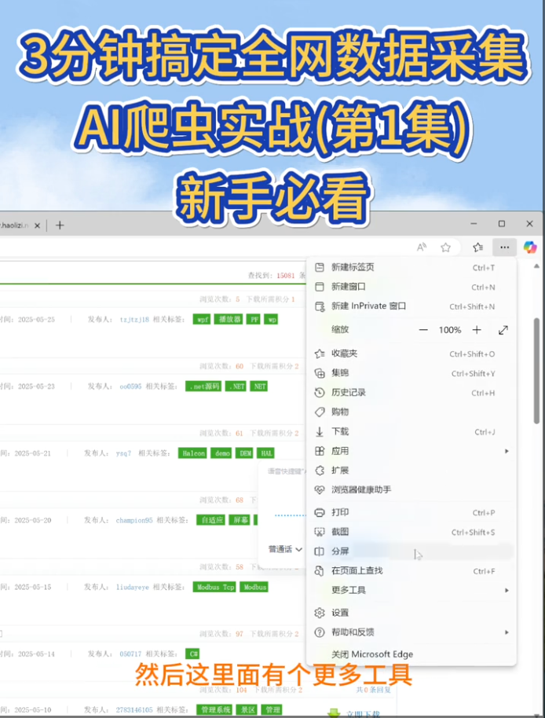Click the Modbus Tcp tag
Viewport: 545px width, 718px height.
pos(214,587)
